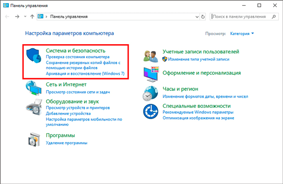Viewport: 283px width, 184px height.
Task: Open Учетные записи пользователей category
Action: [x=201, y=51]
